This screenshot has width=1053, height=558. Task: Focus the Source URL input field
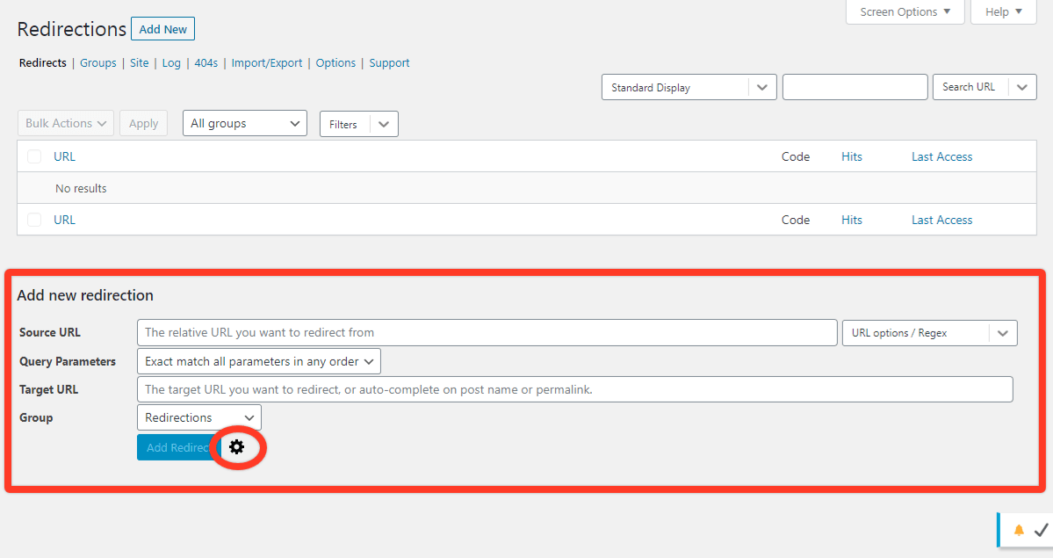tap(487, 333)
